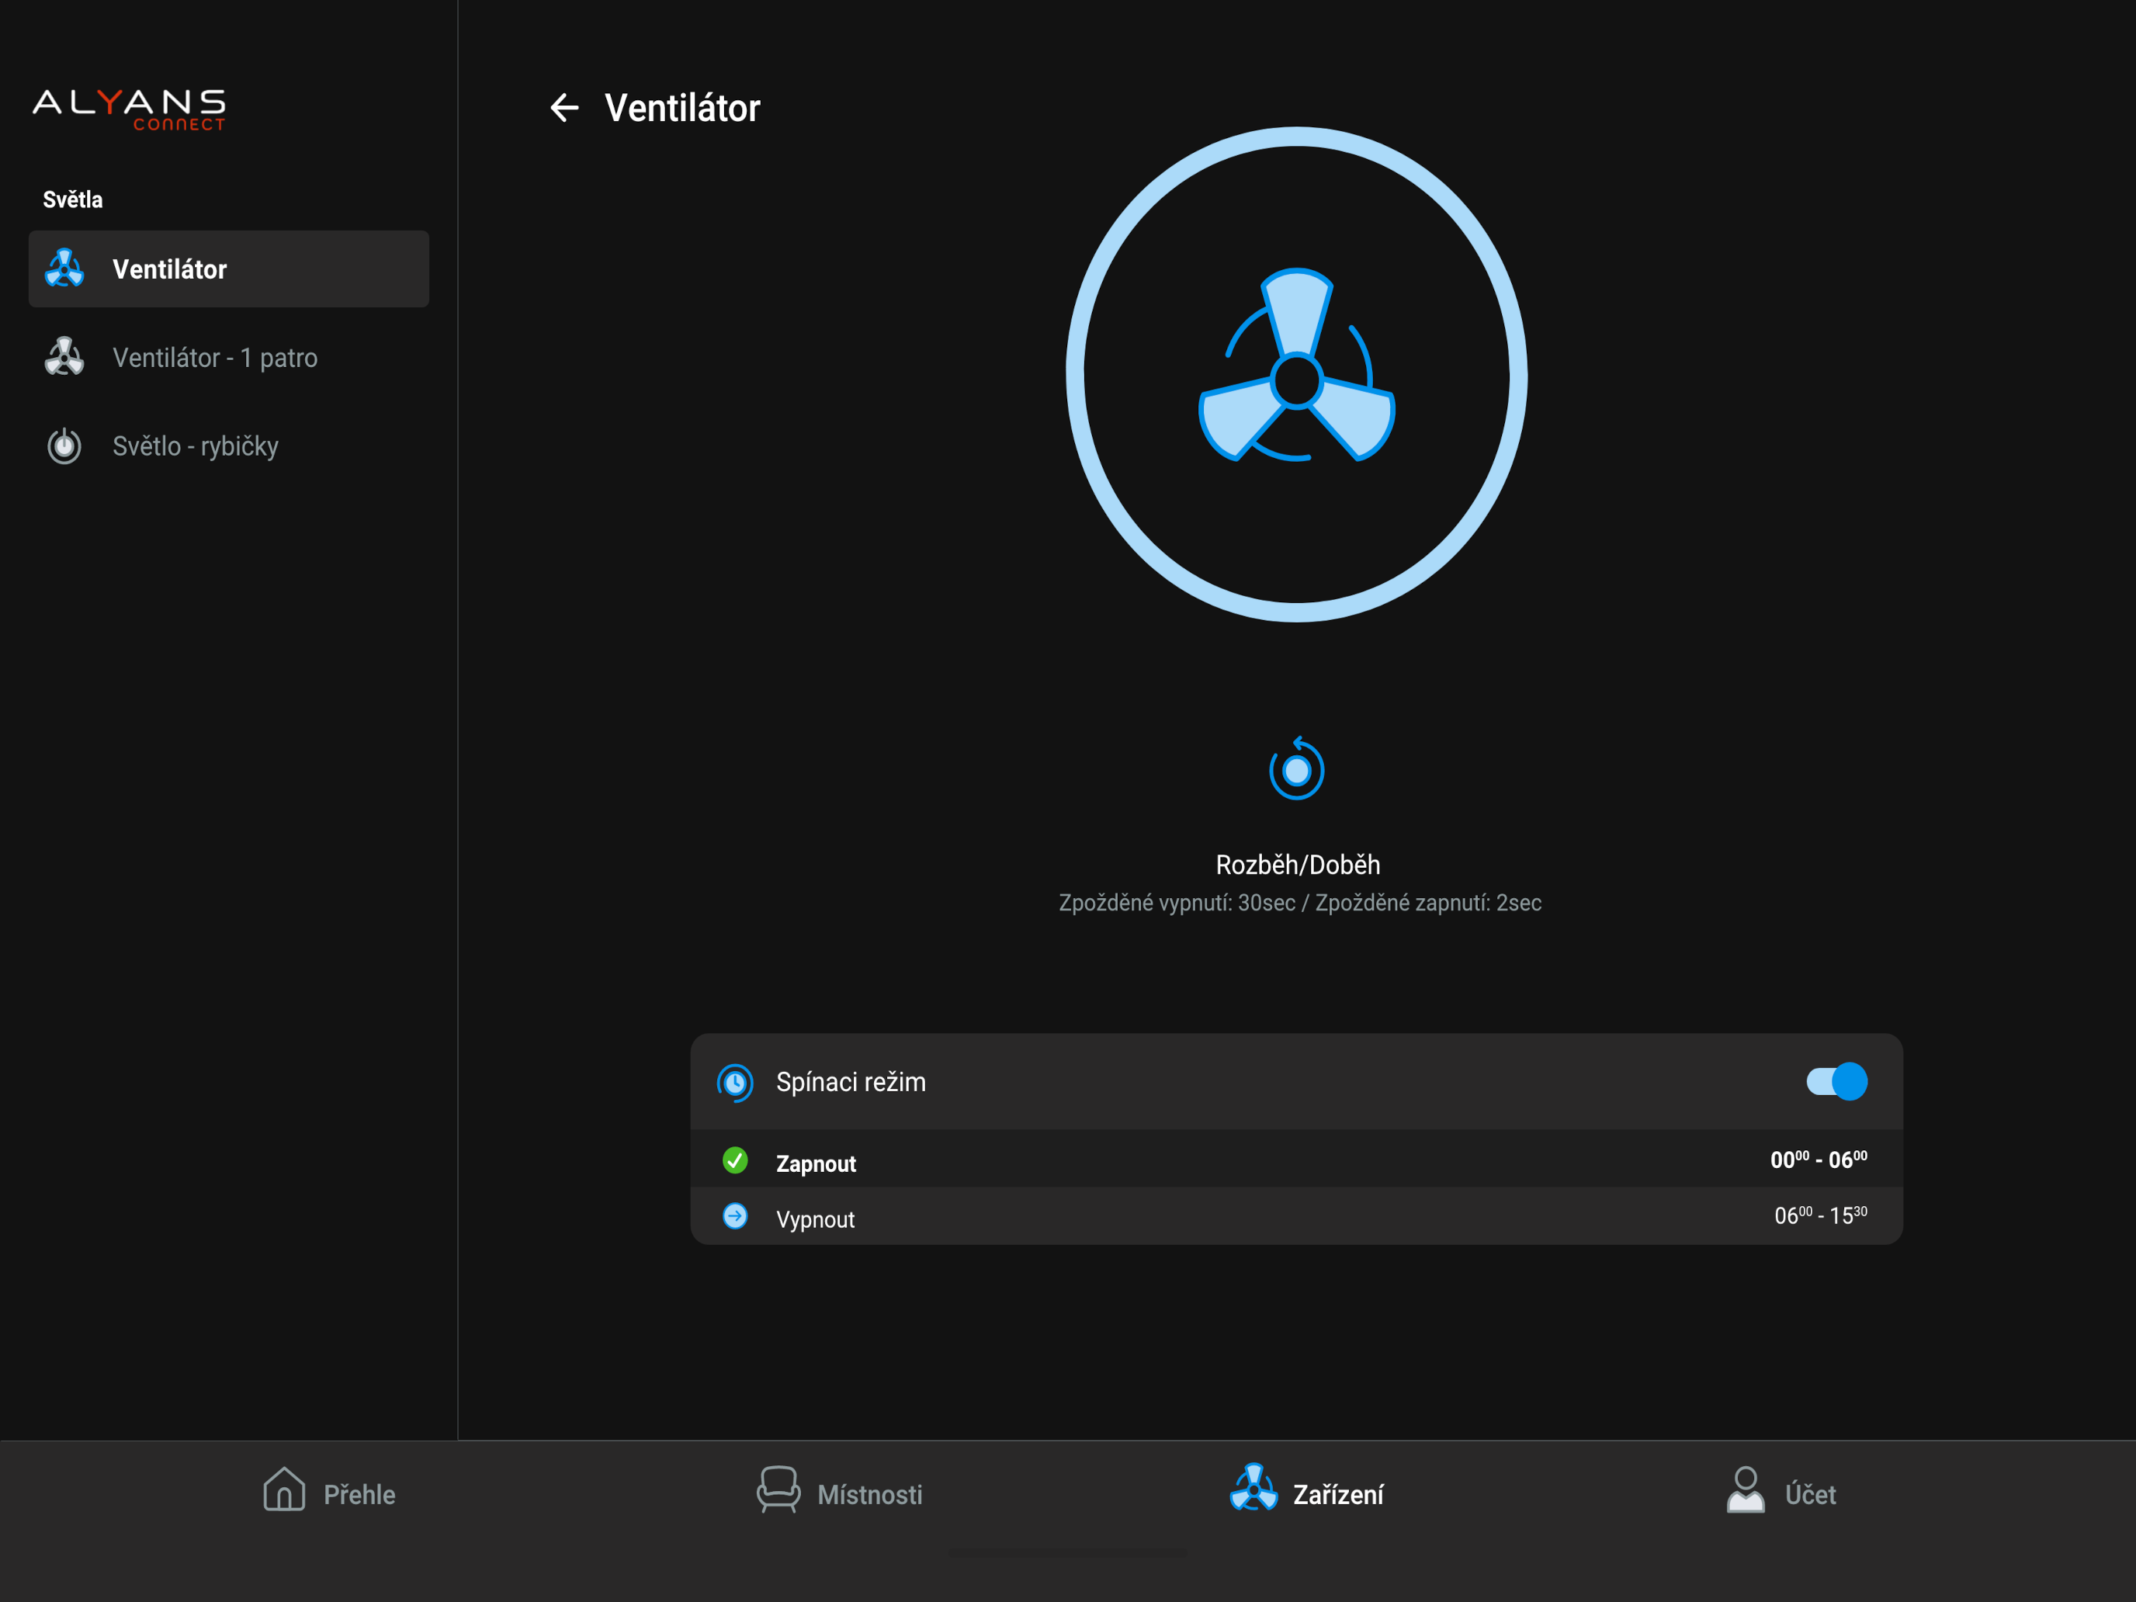Open the Vypnout schedule row
Image resolution: width=2136 pixels, height=1602 pixels.
pyautogui.click(x=1296, y=1217)
